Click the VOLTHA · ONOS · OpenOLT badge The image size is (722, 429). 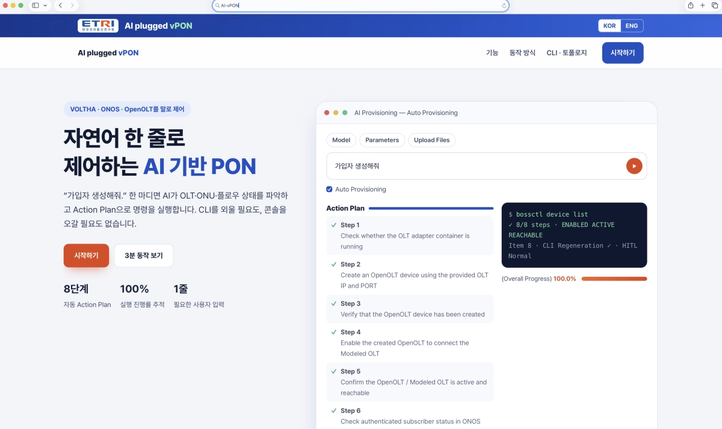[x=128, y=109]
